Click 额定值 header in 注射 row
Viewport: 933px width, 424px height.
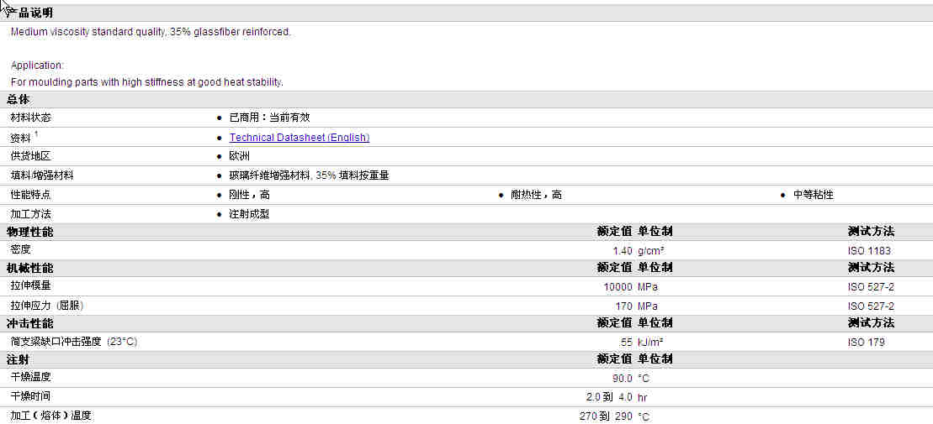[x=615, y=360]
